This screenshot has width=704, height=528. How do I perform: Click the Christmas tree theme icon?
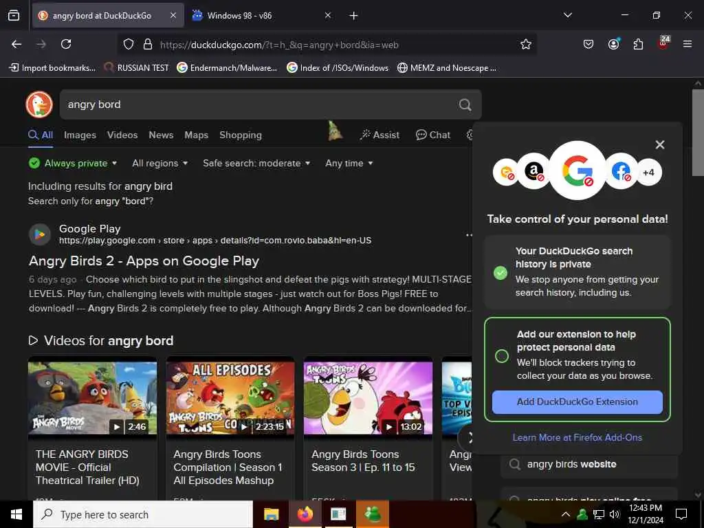(334, 131)
